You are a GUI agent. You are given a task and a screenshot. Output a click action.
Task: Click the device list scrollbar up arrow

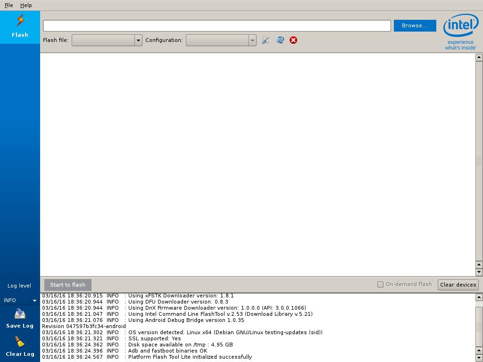click(x=479, y=58)
